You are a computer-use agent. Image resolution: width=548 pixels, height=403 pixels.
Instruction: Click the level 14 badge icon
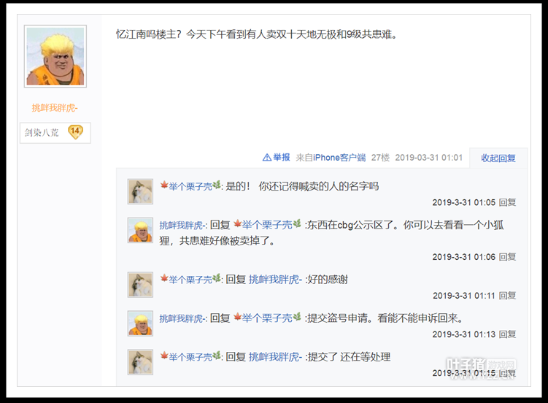pyautogui.click(x=75, y=132)
